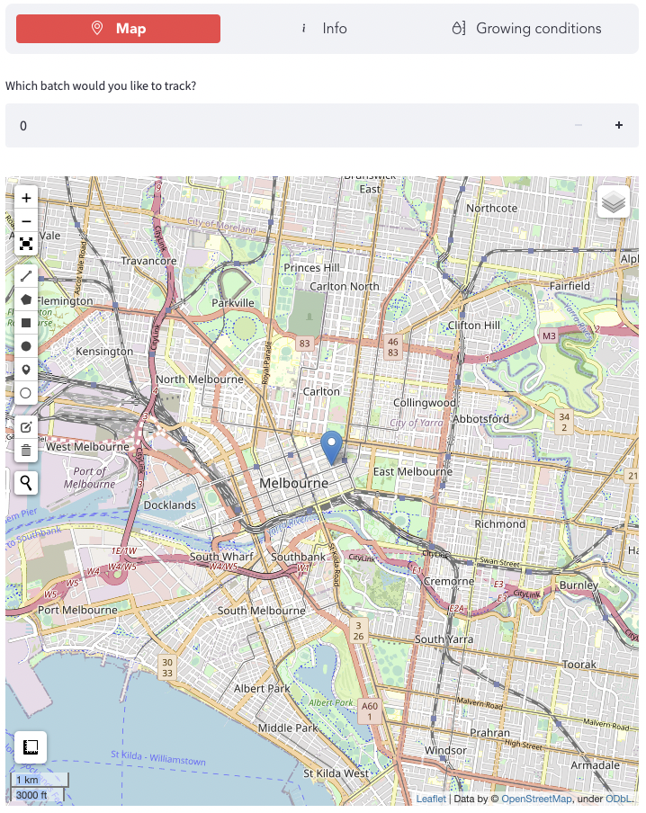Click the 'Carlton North' map label
This screenshot has width=646, height=813.
[x=344, y=287]
